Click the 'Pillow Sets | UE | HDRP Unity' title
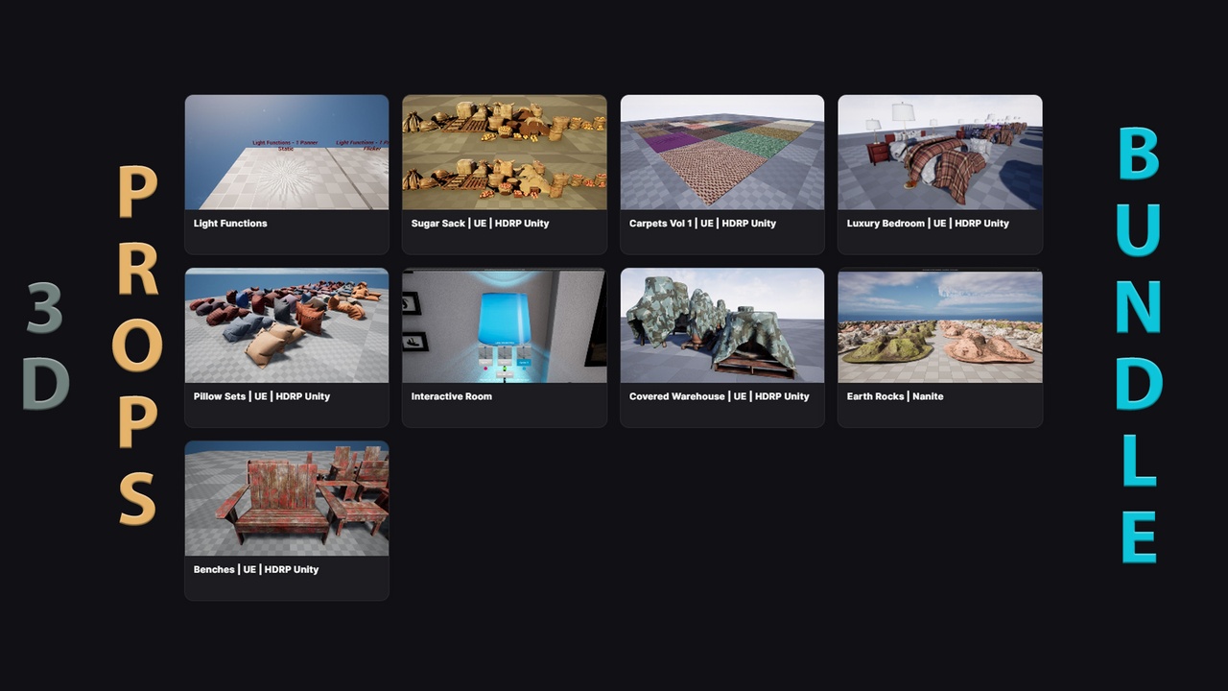The height and width of the screenshot is (691, 1228). coord(262,396)
